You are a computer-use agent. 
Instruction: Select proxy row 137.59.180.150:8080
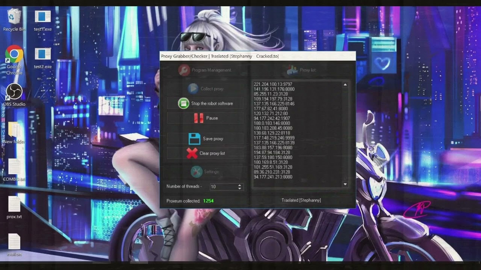[x=273, y=157]
